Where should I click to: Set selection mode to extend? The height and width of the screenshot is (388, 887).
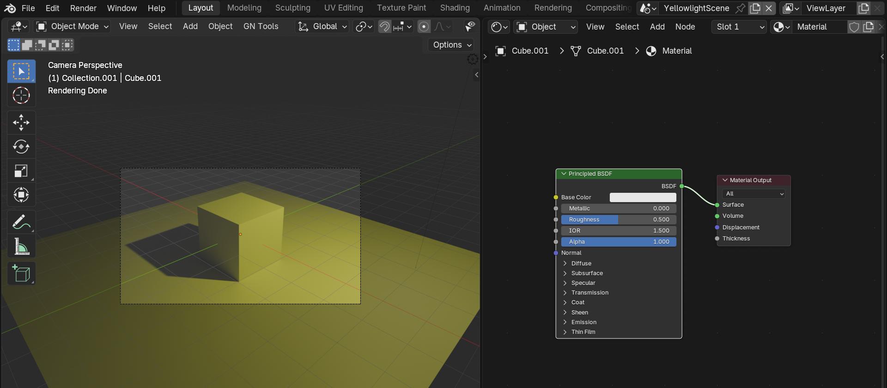(27, 45)
